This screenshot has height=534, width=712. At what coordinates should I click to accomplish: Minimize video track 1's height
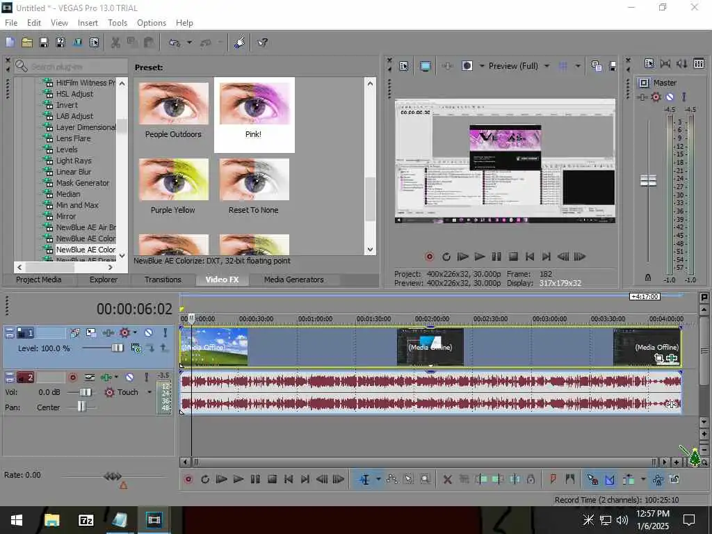pyautogui.click(x=10, y=330)
